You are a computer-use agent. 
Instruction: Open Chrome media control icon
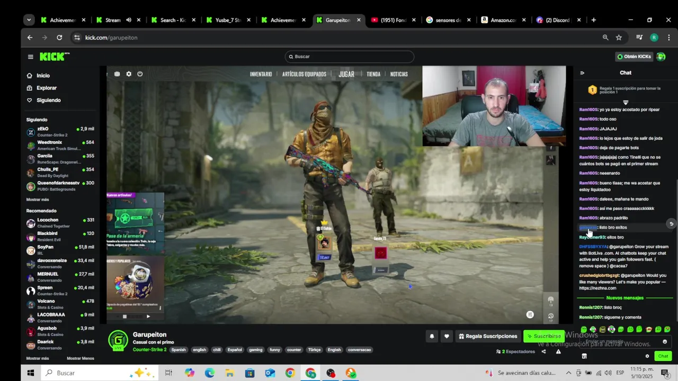639,38
